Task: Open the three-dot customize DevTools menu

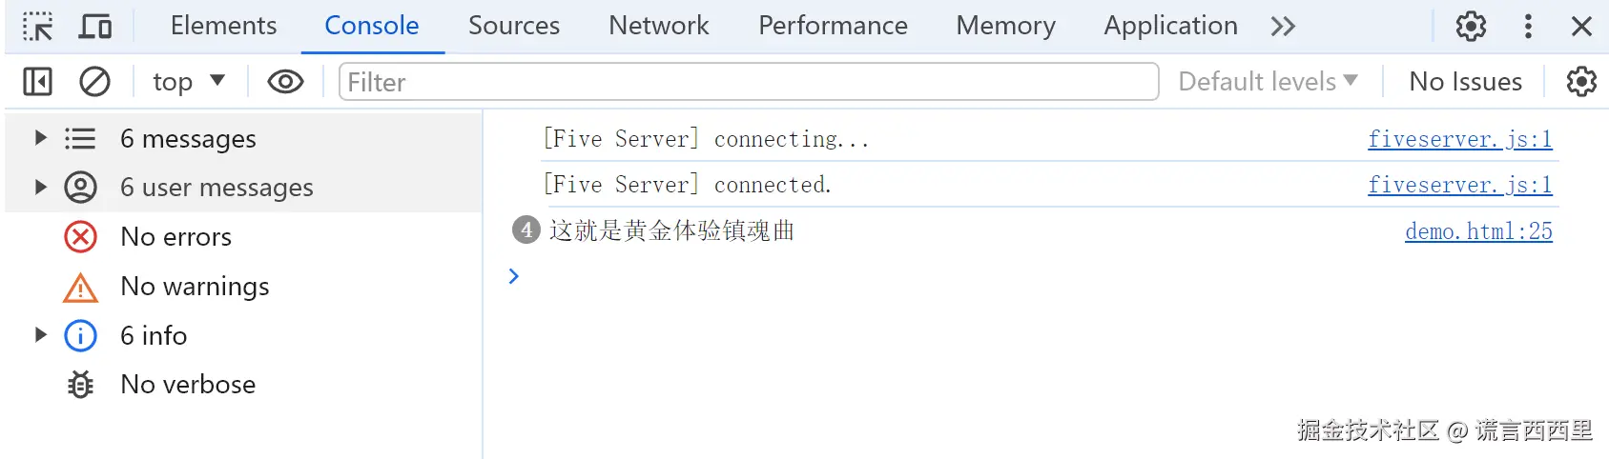Action: pos(1528,26)
